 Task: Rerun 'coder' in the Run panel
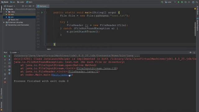tap(5, 56)
